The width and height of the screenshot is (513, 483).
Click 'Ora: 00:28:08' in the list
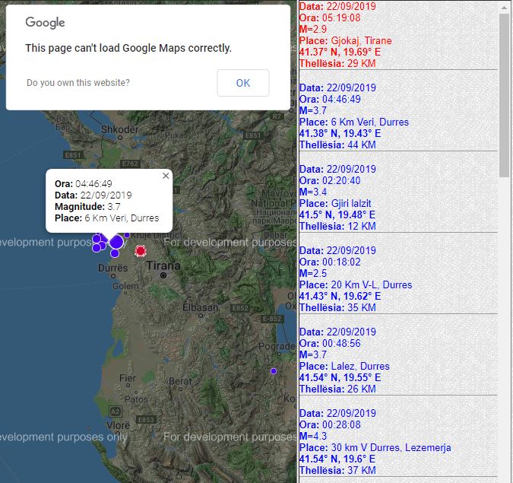click(x=330, y=424)
